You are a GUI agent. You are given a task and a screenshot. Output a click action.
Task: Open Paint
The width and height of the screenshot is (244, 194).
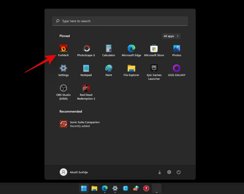coord(109,68)
